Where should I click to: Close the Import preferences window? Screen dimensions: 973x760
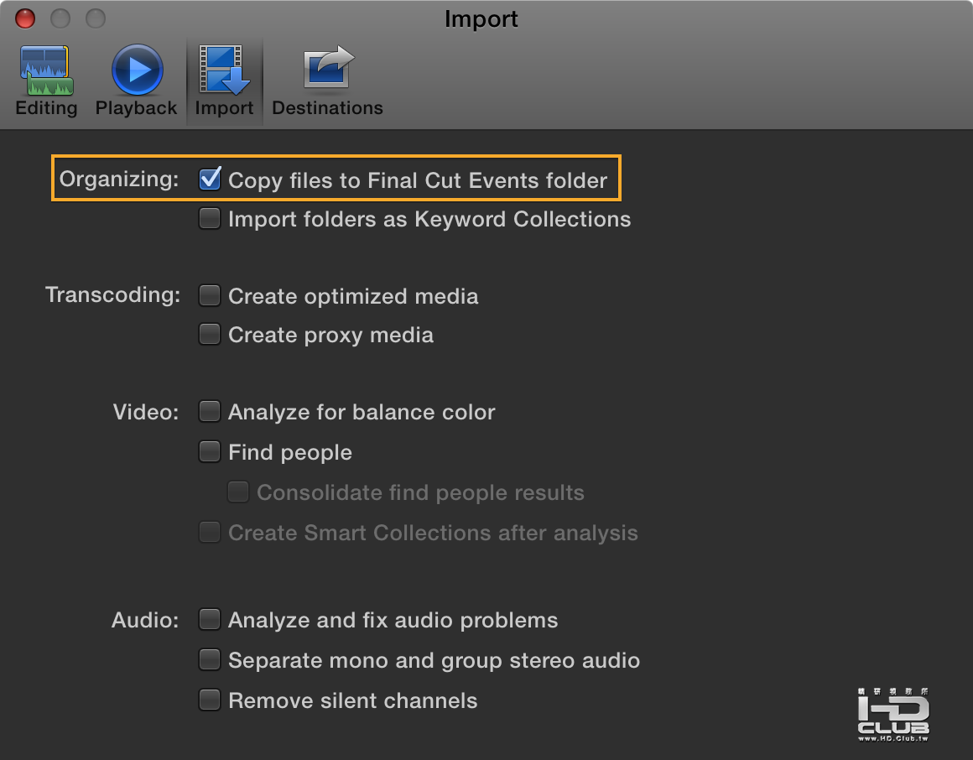point(25,18)
